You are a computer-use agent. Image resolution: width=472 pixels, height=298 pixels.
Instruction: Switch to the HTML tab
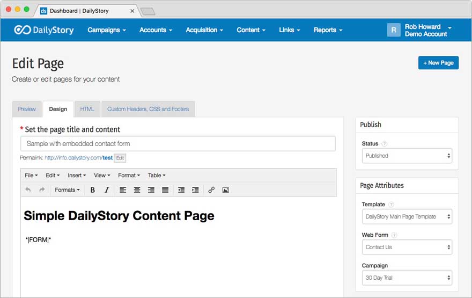[87, 109]
